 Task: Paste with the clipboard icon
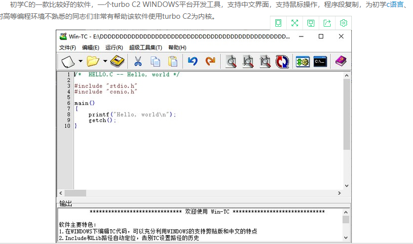(173, 61)
